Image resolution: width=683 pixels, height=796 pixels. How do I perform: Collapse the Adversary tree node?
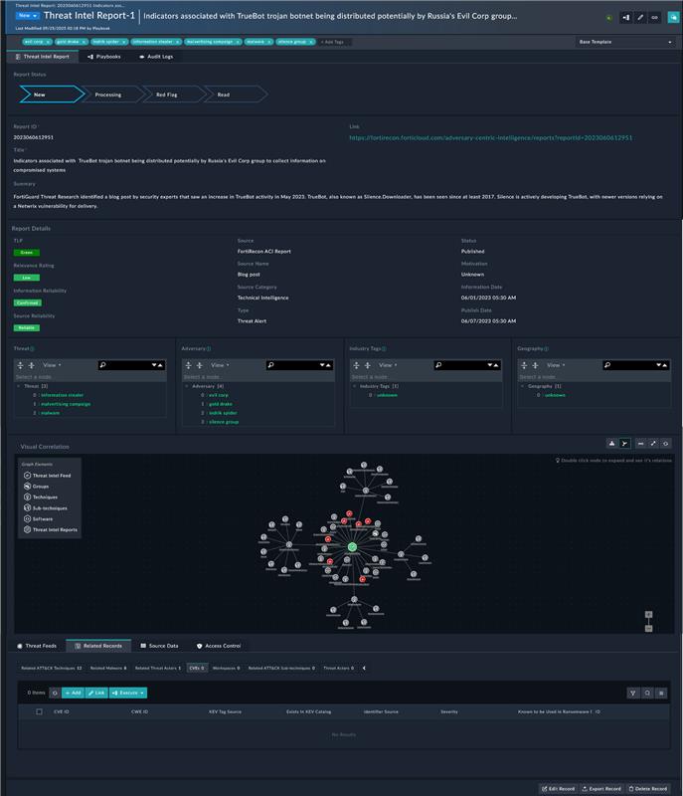(x=185, y=385)
